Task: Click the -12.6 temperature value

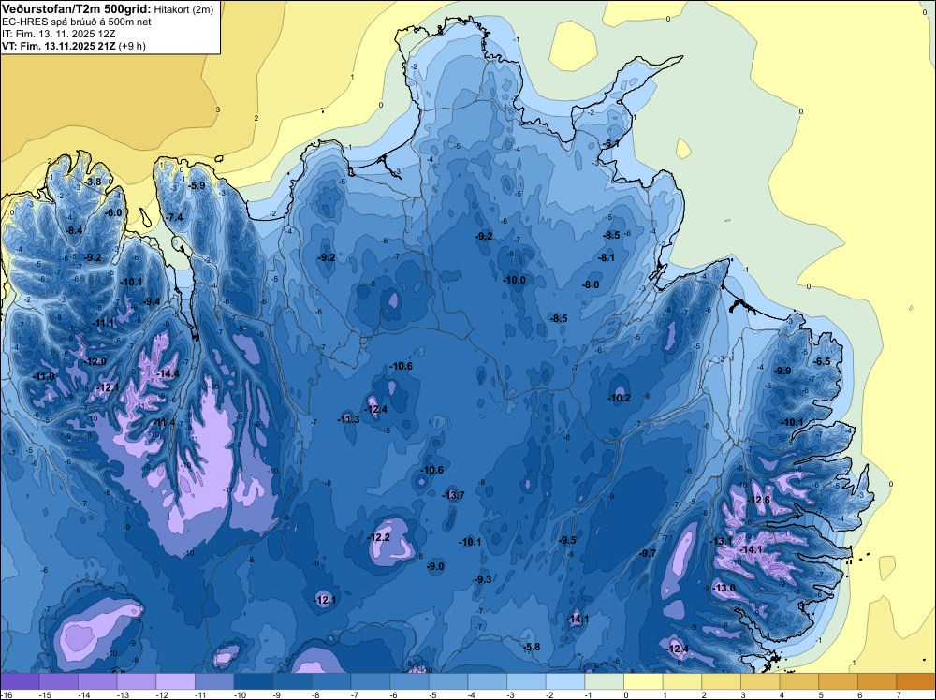Action: (x=759, y=500)
